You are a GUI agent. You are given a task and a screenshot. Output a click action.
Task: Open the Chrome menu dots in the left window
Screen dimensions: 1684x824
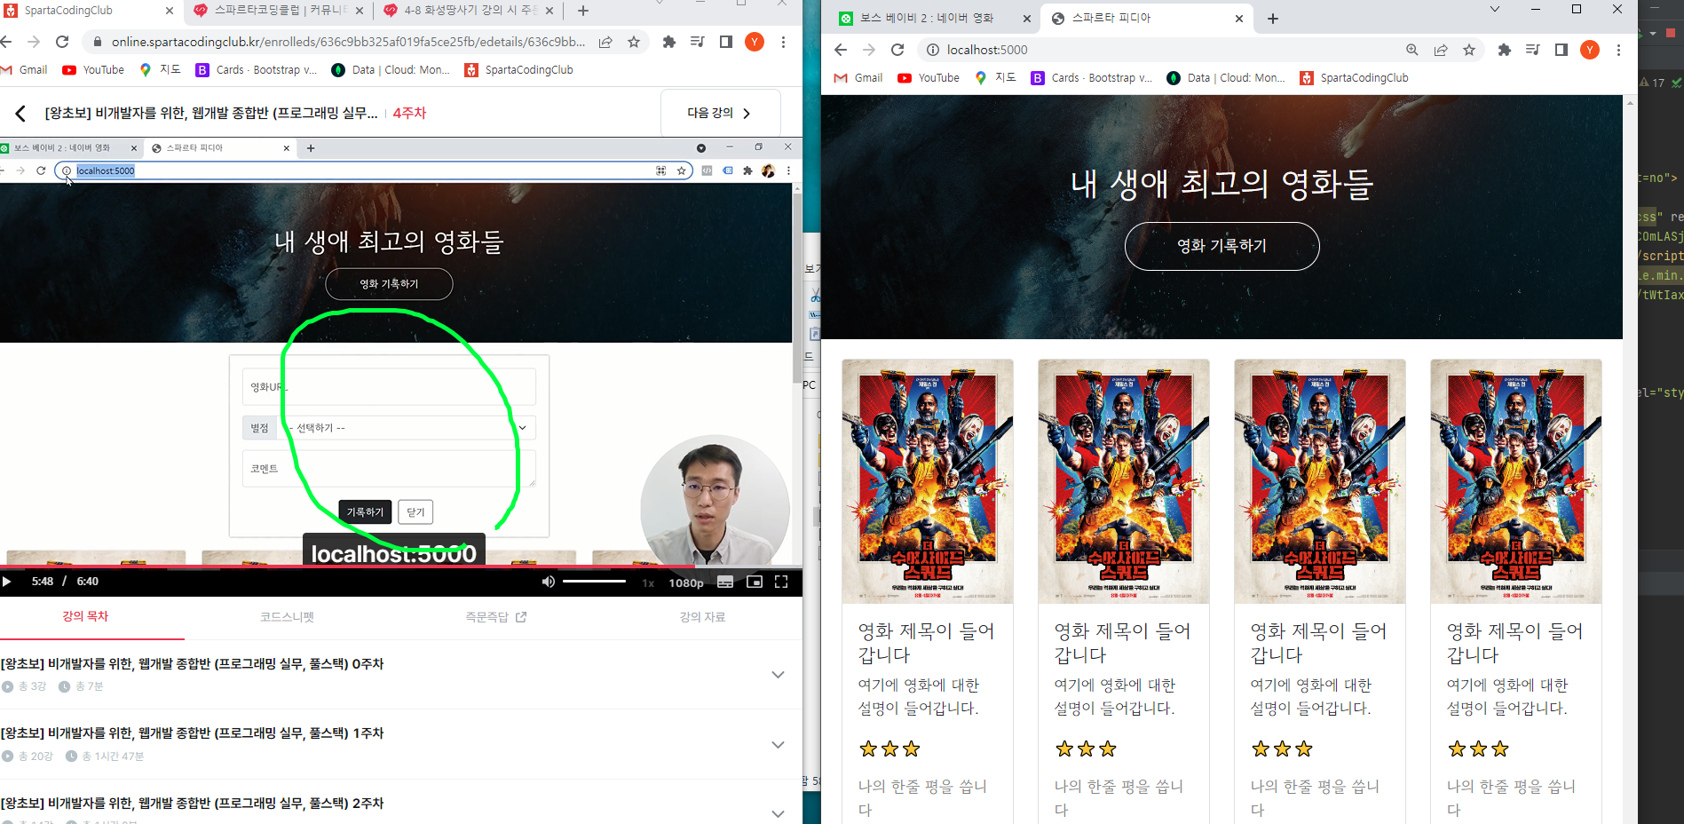click(783, 42)
